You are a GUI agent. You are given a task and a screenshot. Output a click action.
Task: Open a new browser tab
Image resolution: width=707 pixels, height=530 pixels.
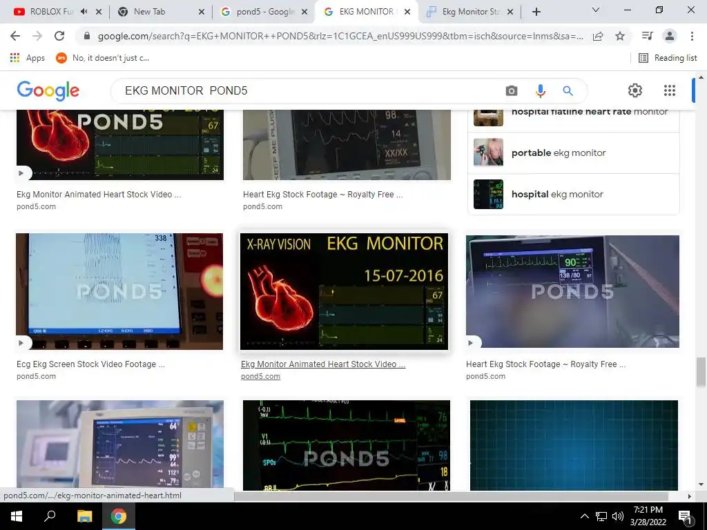536,12
